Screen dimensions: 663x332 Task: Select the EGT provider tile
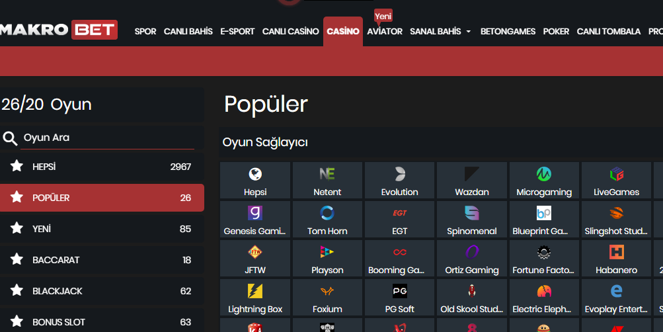(x=399, y=219)
